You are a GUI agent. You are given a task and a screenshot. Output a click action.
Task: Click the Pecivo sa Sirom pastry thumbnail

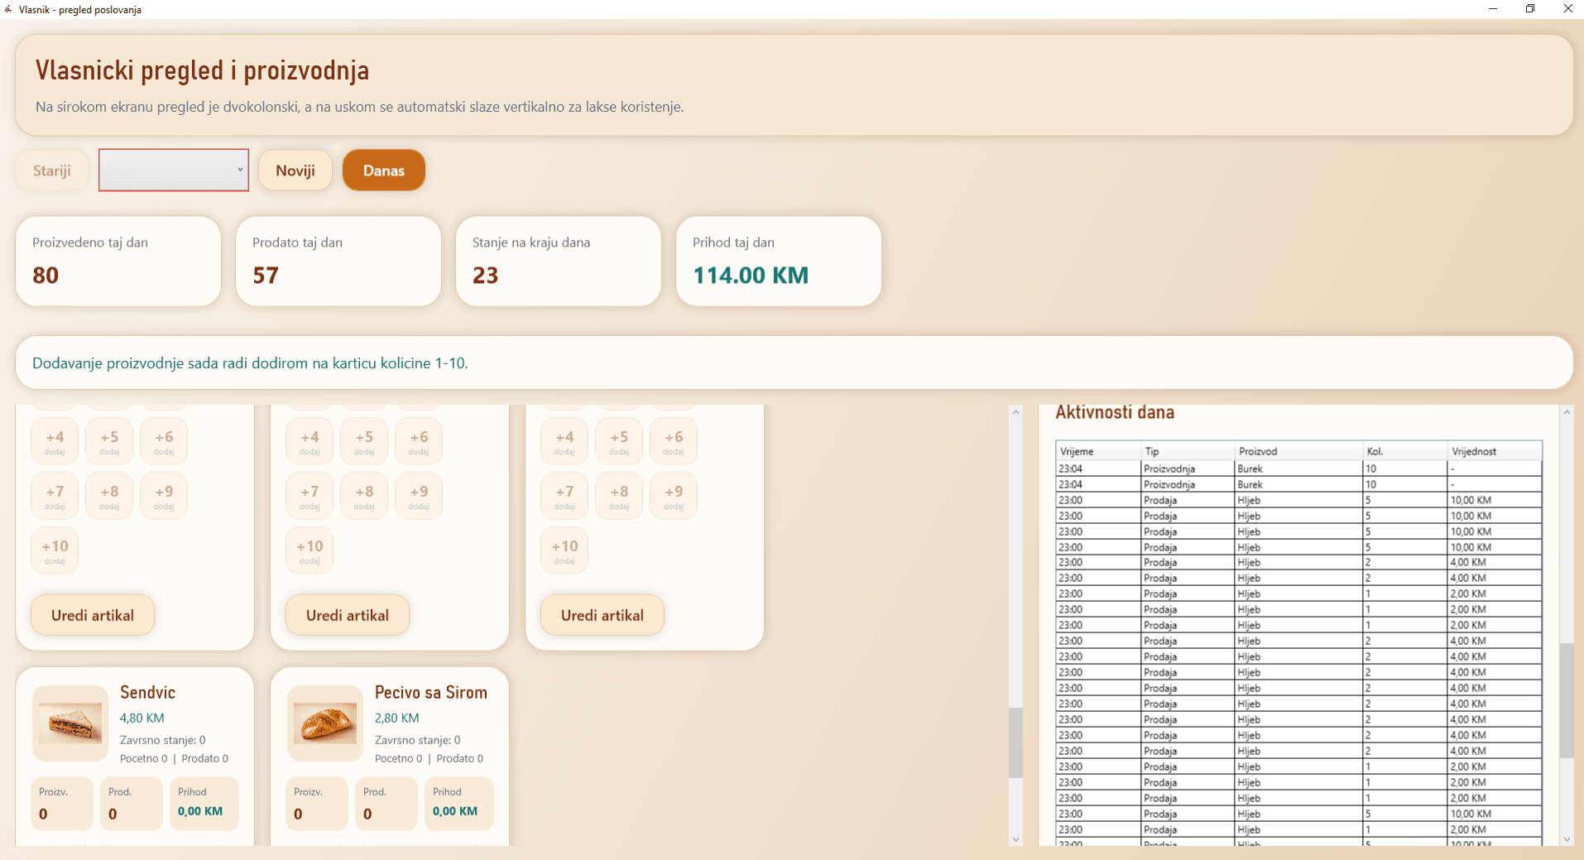pyautogui.click(x=325, y=723)
